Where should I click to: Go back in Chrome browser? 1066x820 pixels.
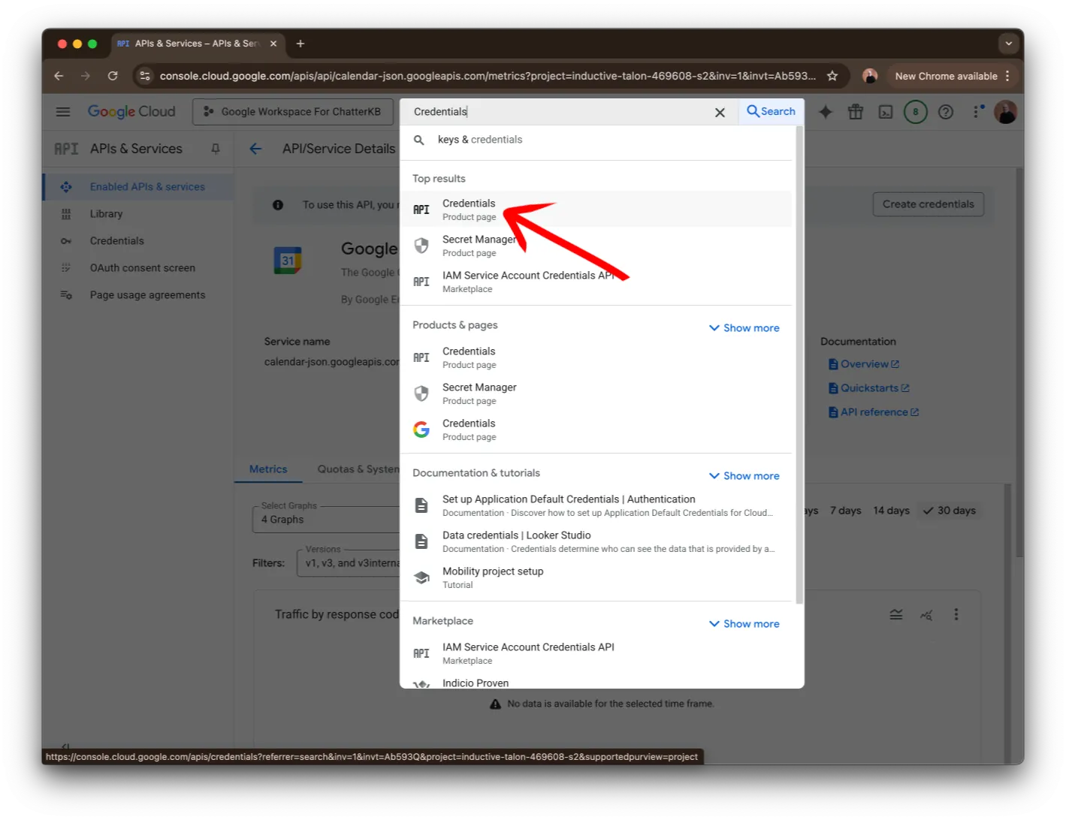[59, 76]
